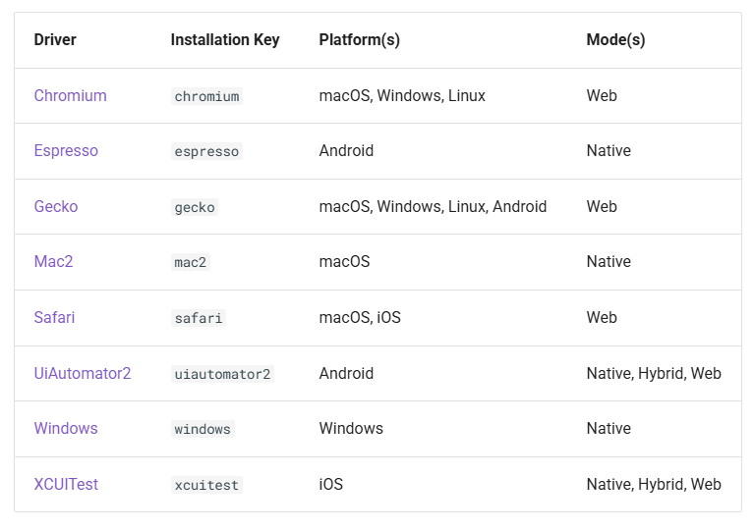Click the Mode(s) column header
Image resolution: width=755 pixels, height=531 pixels.
pos(615,40)
